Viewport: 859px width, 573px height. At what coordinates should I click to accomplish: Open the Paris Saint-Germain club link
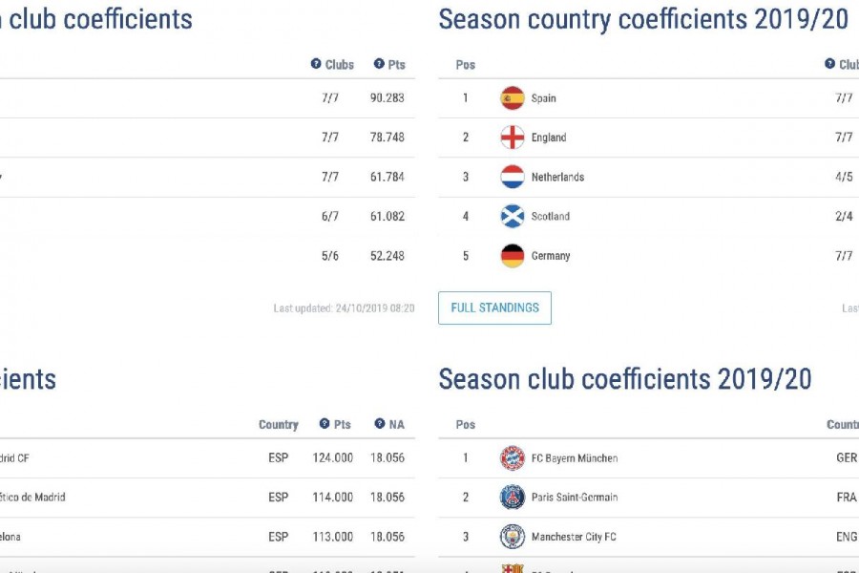coord(575,498)
